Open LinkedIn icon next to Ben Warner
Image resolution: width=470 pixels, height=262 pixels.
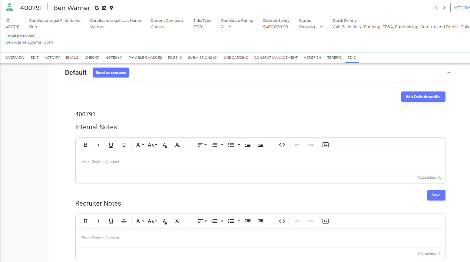point(104,8)
